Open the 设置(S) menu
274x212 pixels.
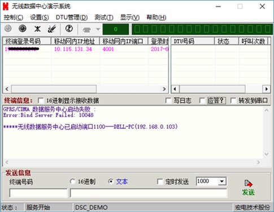(x=40, y=18)
